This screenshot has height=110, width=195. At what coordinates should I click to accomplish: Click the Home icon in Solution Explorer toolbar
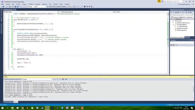point(176,12)
